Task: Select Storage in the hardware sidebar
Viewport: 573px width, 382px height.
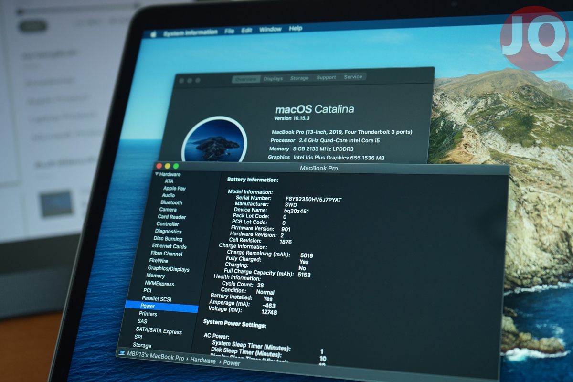Action: [142, 345]
